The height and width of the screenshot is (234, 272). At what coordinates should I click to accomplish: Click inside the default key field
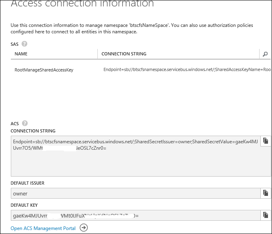[x=136, y=216]
